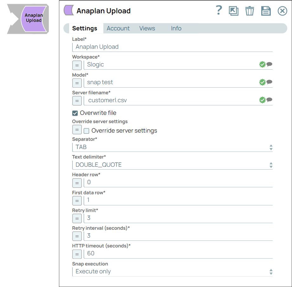292x287 pixels.
Task: Open the Anaplan Upload help documentation
Action: tap(218, 11)
